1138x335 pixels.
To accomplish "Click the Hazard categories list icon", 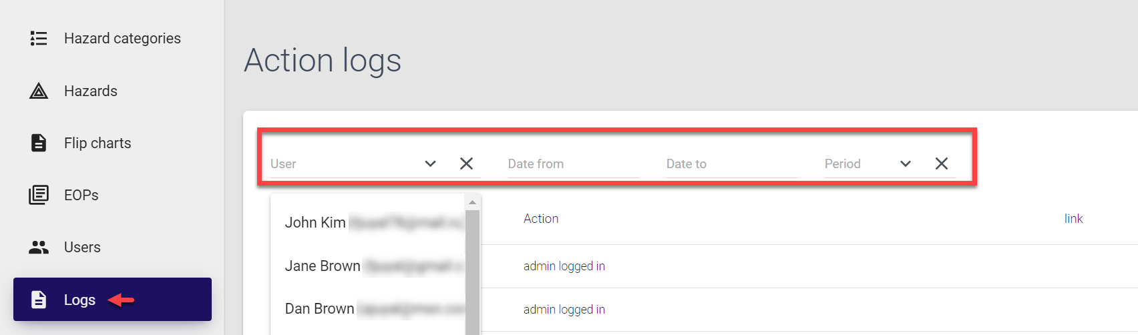I will (x=39, y=39).
